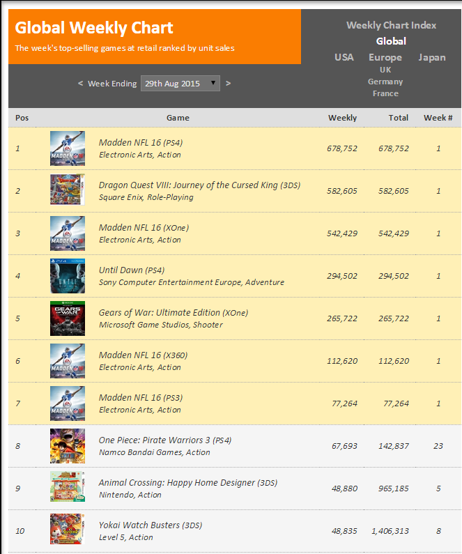Click the Yokai Watch Busters (3DS) title
Screen dimensions: 462x554
pyautogui.click(x=151, y=525)
